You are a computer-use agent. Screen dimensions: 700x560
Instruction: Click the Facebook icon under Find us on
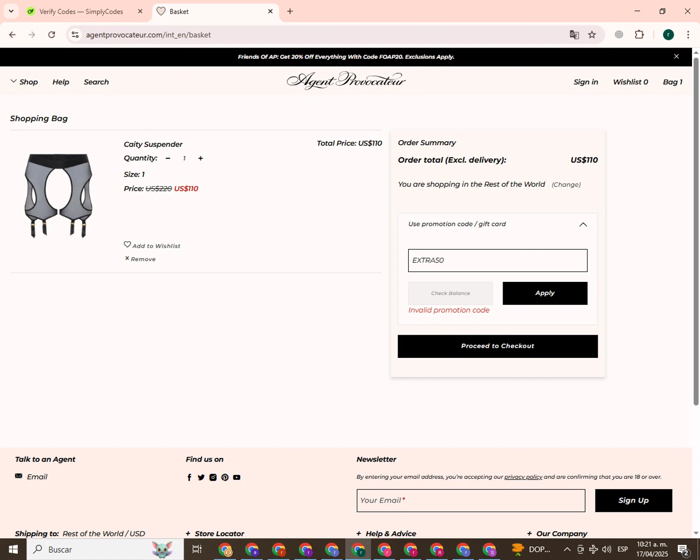click(x=189, y=477)
